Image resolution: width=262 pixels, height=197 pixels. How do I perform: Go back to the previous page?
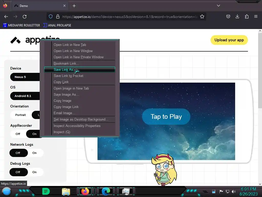[x=6, y=17]
